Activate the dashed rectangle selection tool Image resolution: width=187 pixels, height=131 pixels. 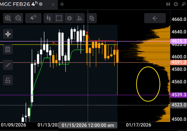pyautogui.click(x=59, y=18)
